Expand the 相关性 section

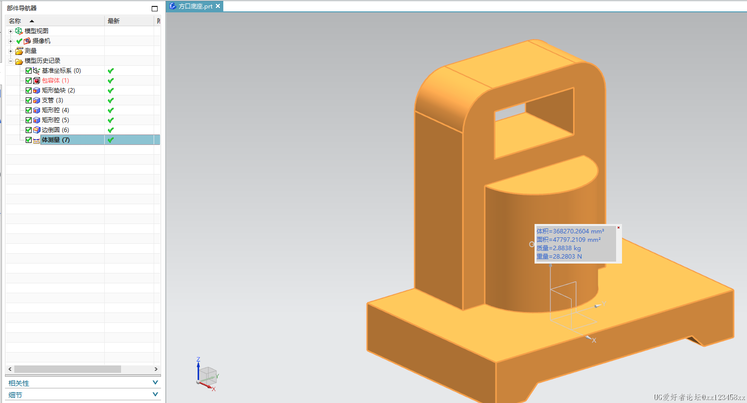(x=155, y=383)
